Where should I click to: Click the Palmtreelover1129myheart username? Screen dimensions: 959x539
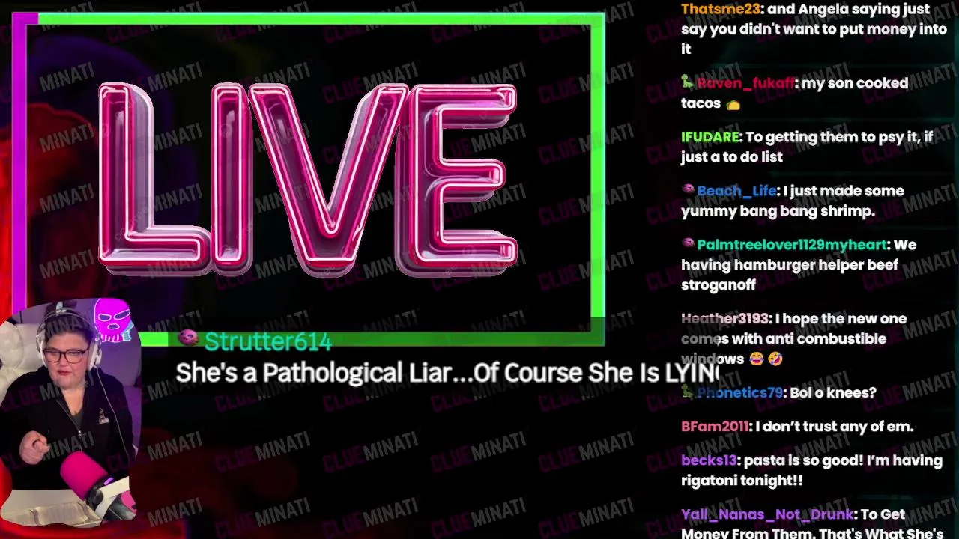tap(792, 245)
